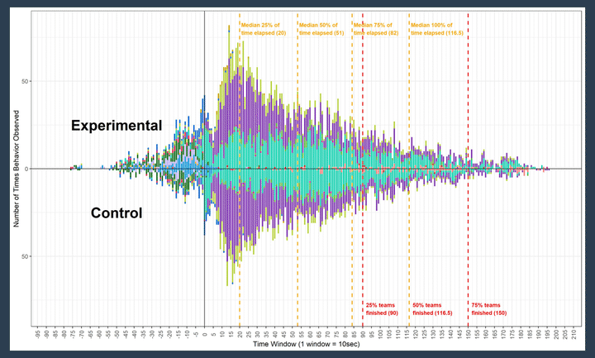Image resolution: width=595 pixels, height=358 pixels.
Task: Click the 'Experimental' label
Action: point(117,126)
